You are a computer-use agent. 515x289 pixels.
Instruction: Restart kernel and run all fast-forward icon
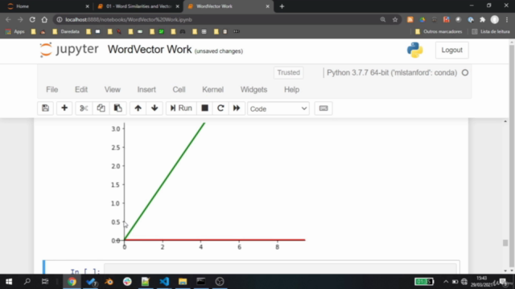click(237, 108)
